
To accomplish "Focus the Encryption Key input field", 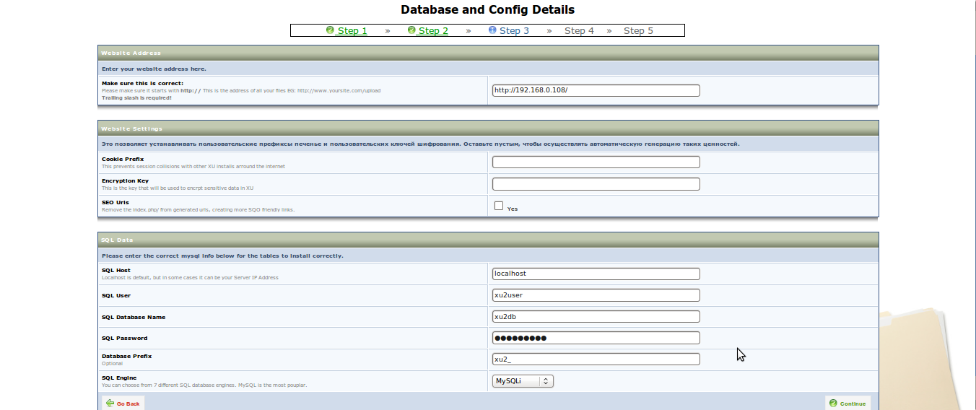I will point(596,184).
